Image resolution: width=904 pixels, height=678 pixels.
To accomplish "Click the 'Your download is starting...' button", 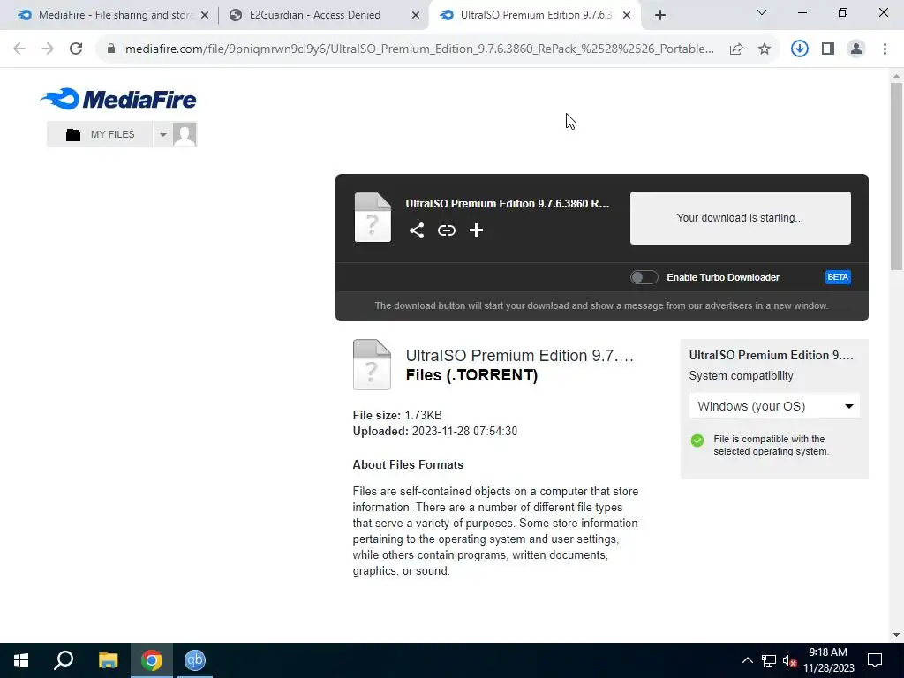I will [x=741, y=218].
